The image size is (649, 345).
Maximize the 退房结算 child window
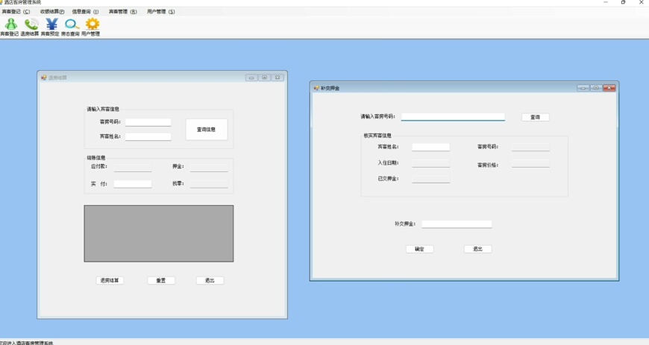tap(265, 77)
